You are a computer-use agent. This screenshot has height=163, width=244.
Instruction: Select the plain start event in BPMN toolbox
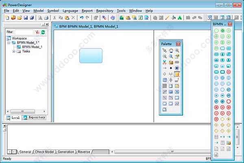click(216, 31)
